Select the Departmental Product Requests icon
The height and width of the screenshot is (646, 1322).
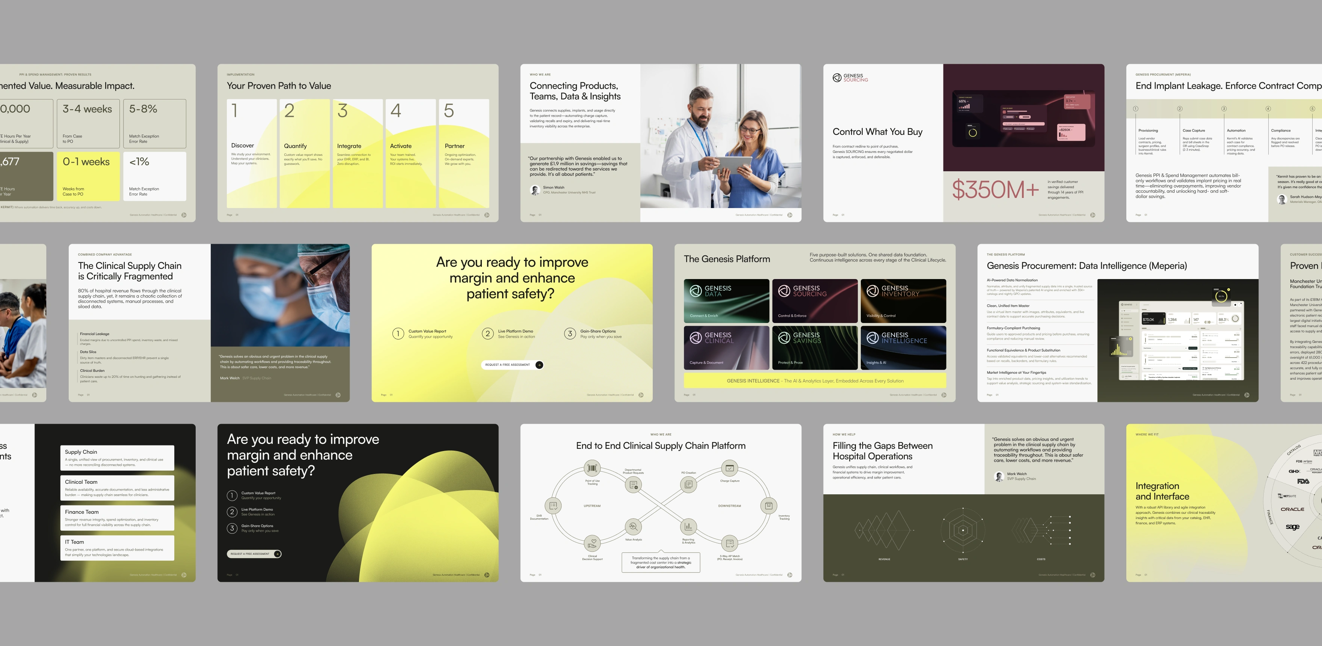(x=633, y=484)
